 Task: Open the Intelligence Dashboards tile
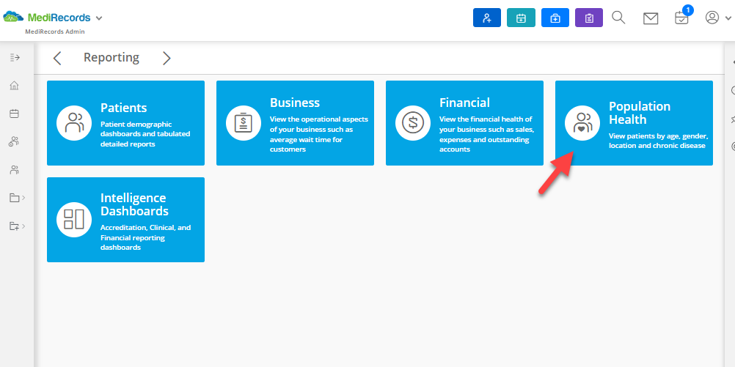pos(125,220)
